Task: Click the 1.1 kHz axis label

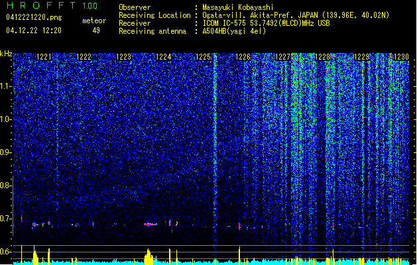Action: [5, 86]
